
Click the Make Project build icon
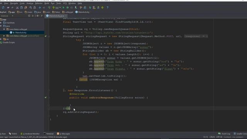pyautogui.click(x=49, y=8)
